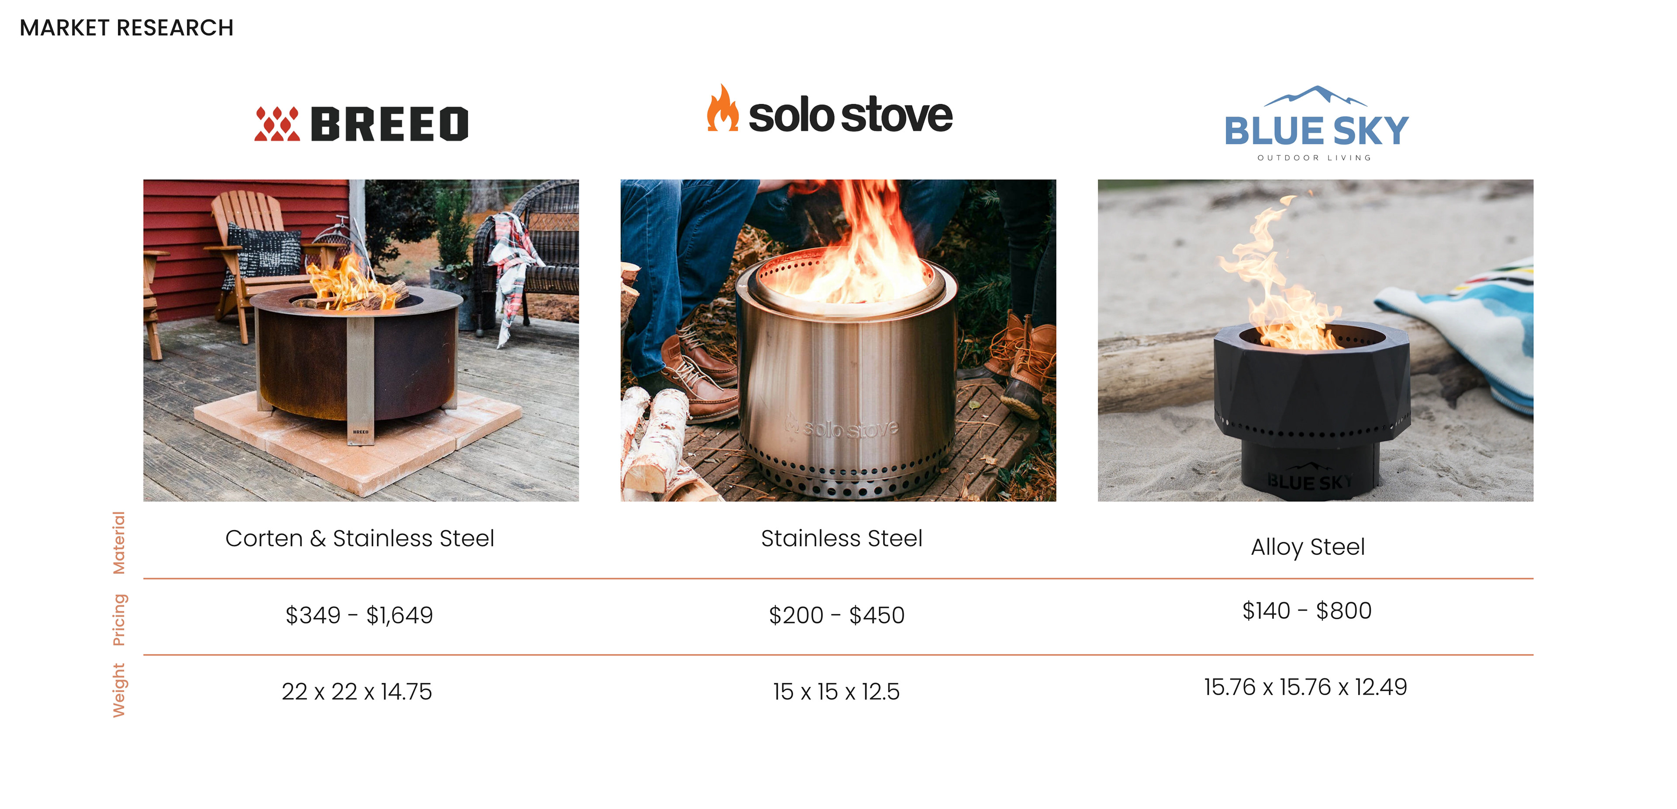The height and width of the screenshot is (809, 1677).
Task: Select the BREEO brand wordmark
Action: (389, 124)
